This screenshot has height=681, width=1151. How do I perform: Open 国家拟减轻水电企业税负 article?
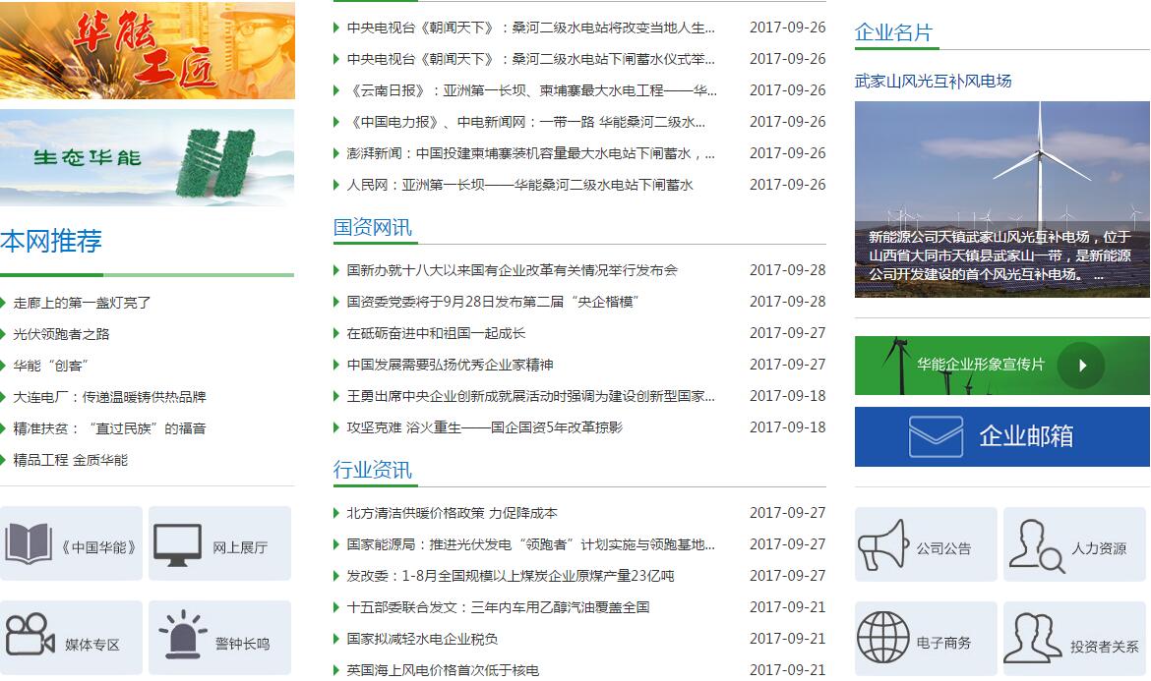(422, 639)
